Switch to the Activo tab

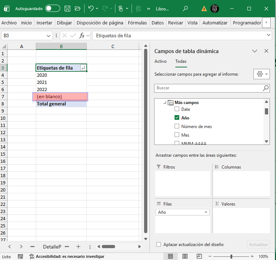tap(161, 61)
